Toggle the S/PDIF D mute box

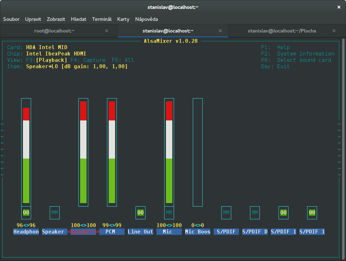click(255, 213)
